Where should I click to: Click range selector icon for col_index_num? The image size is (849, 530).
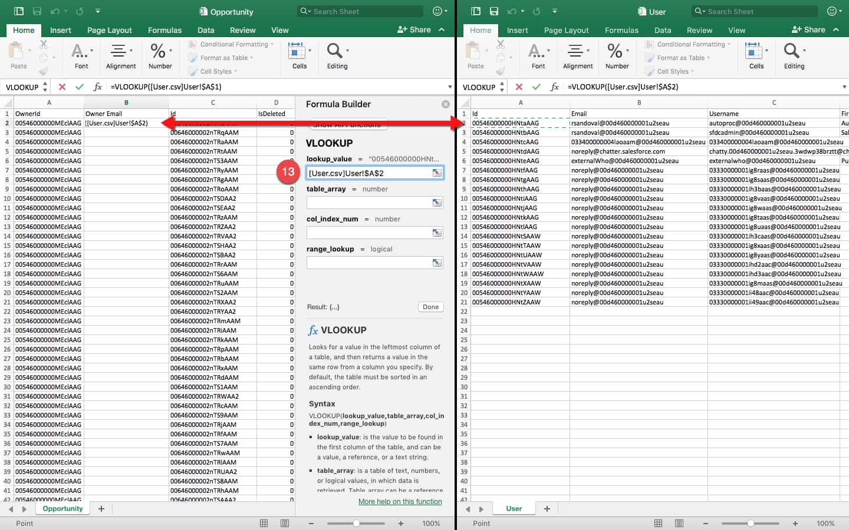[x=437, y=233]
